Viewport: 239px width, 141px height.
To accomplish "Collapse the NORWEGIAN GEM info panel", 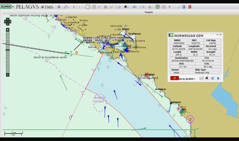I will coord(217,34).
